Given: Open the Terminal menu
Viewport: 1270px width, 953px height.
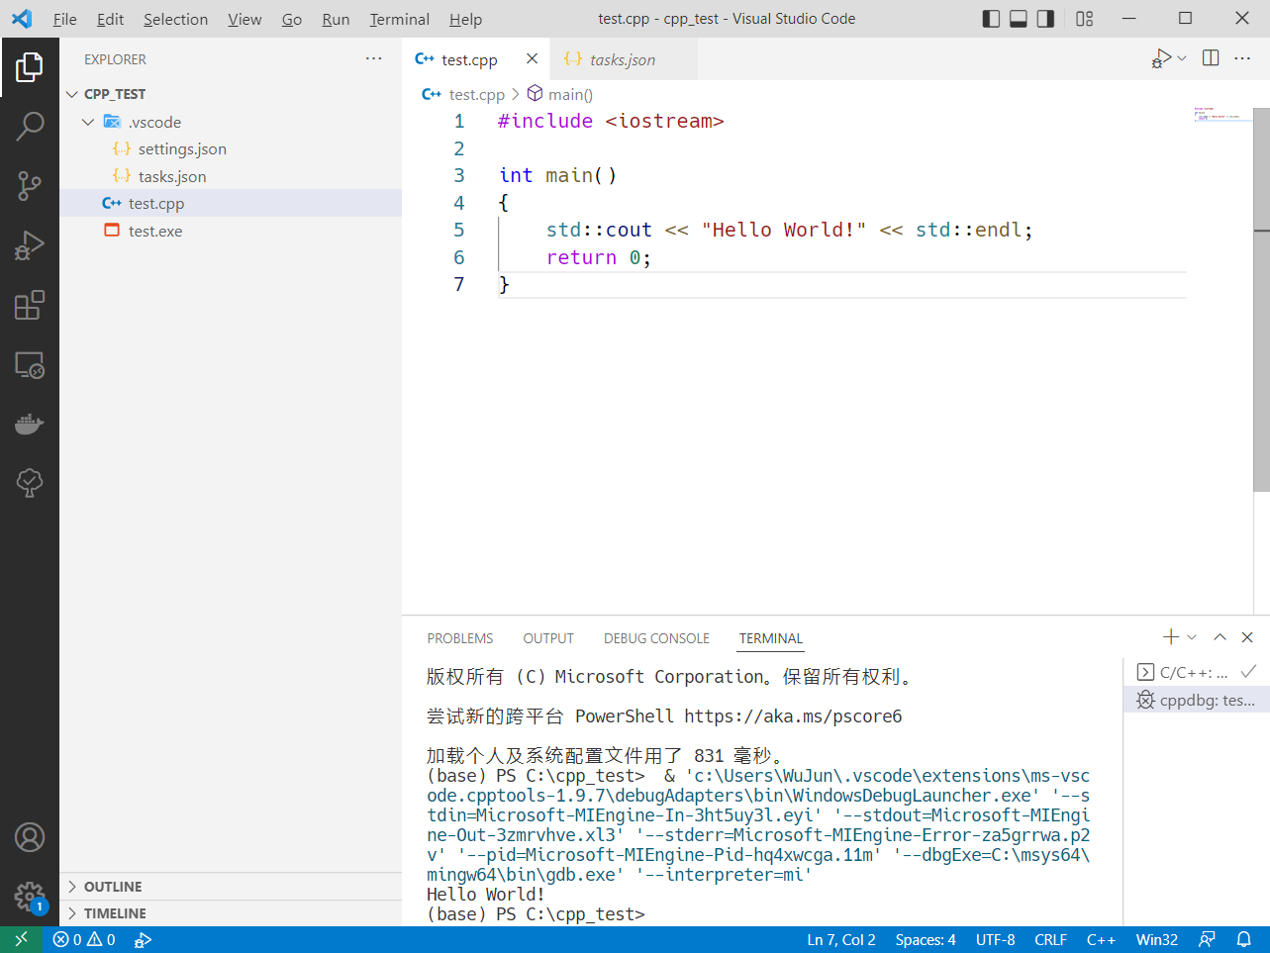Looking at the screenshot, I should pyautogui.click(x=398, y=18).
